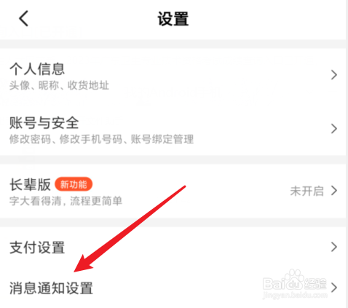Viewport: 348px width, 308px height.
Task: Tap the 未开启 status of 长辈版
Action: click(x=307, y=191)
